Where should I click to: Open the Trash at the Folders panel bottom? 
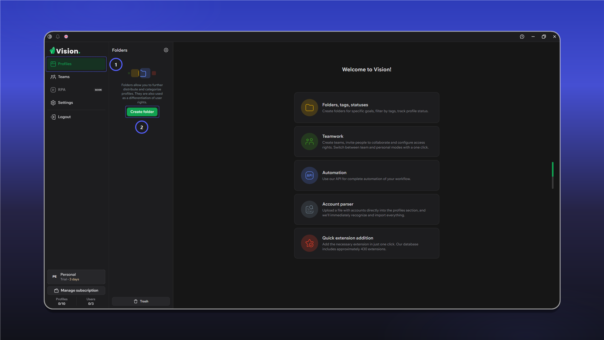(x=141, y=301)
